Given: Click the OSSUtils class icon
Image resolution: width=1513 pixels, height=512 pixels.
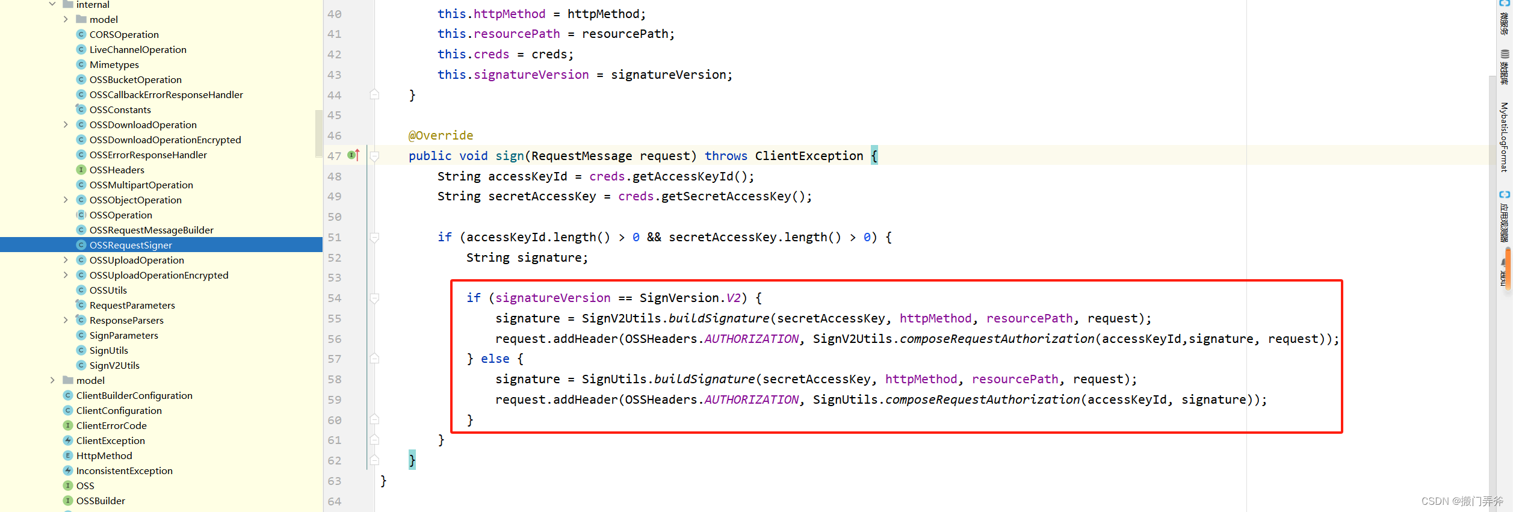Looking at the screenshot, I should click(x=81, y=290).
